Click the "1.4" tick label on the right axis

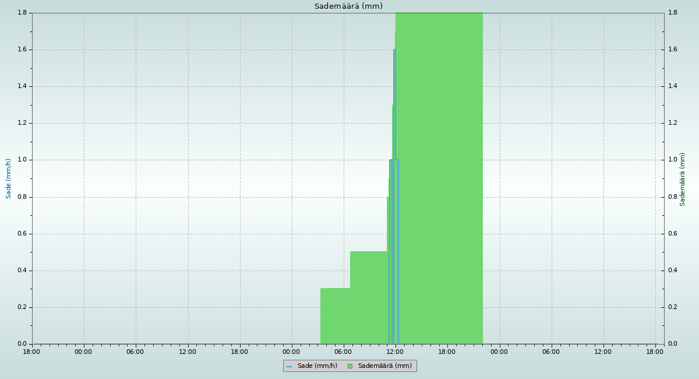click(672, 86)
